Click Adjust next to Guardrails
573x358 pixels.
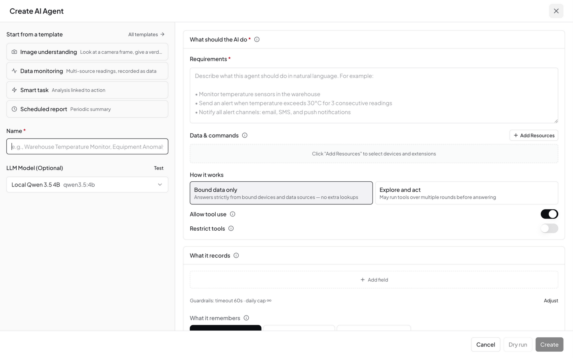[x=551, y=301]
